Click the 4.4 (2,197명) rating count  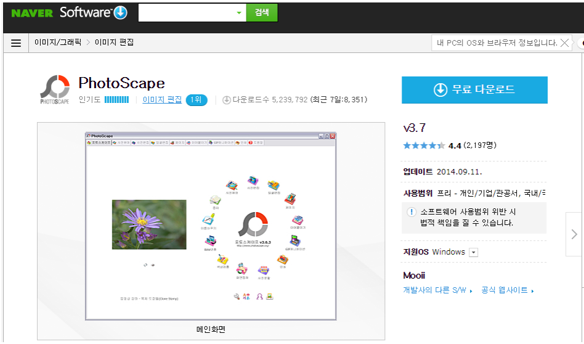472,145
